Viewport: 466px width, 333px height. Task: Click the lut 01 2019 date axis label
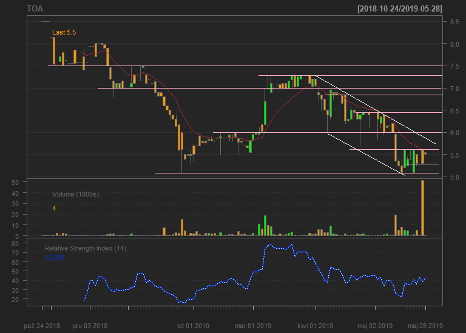(193, 326)
